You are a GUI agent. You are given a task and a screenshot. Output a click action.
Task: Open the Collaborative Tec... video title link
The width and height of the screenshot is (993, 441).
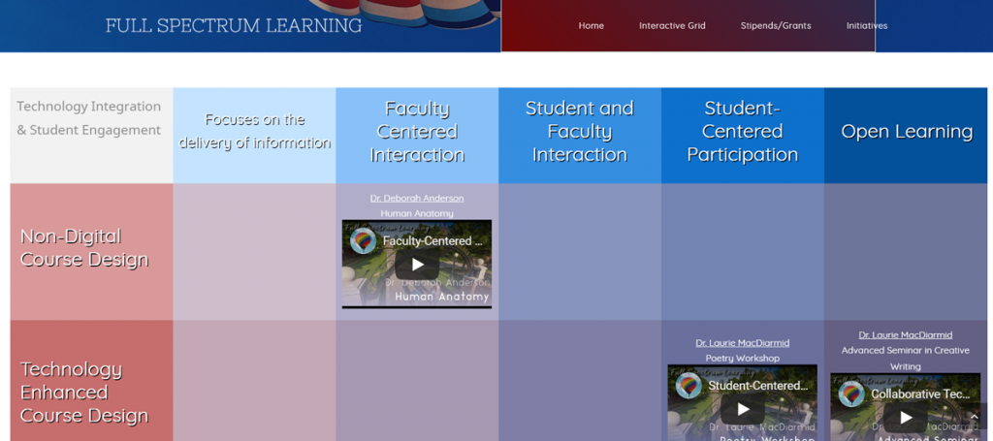(x=919, y=394)
